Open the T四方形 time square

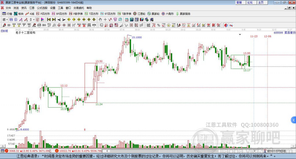[92, 14]
